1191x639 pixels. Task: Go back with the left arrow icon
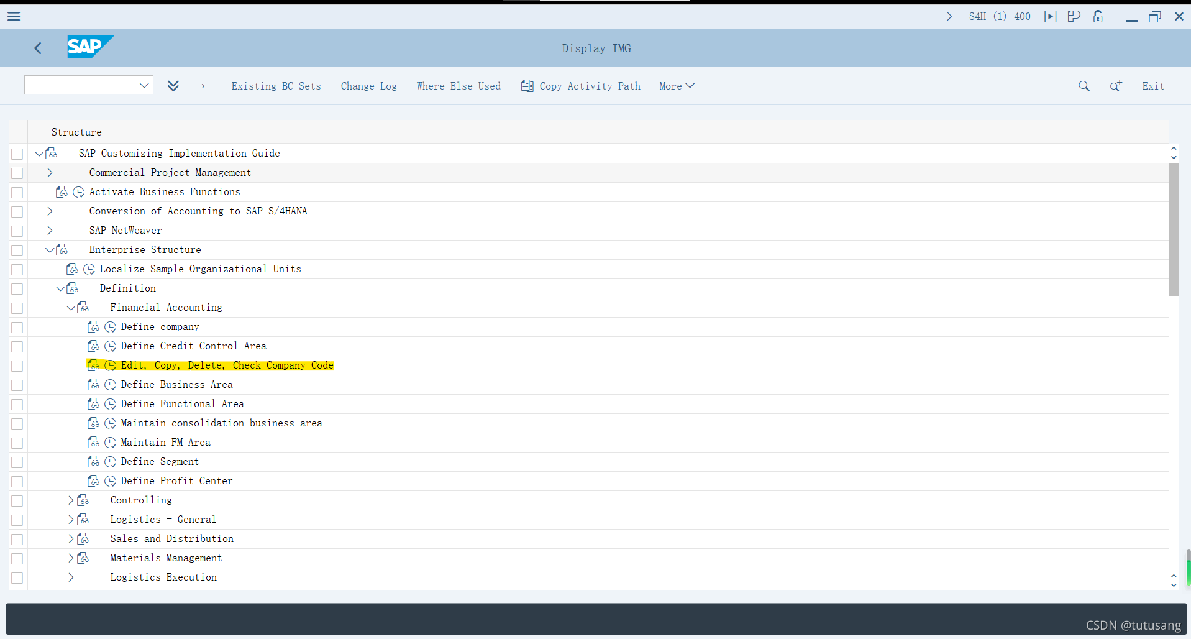point(38,48)
